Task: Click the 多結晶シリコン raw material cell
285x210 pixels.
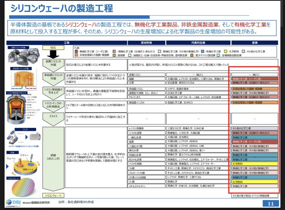Action: click(147, 89)
